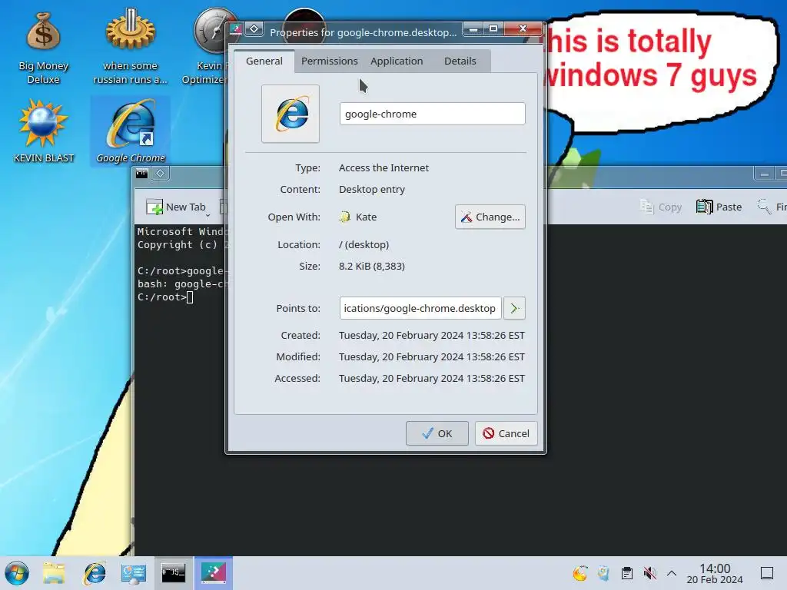787x590 pixels.
Task: Click the pin diamond button on terminal title bar
Action: 160,174
